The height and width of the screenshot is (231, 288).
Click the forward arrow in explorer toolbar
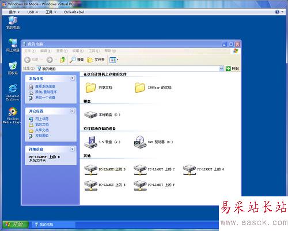click(x=50, y=59)
